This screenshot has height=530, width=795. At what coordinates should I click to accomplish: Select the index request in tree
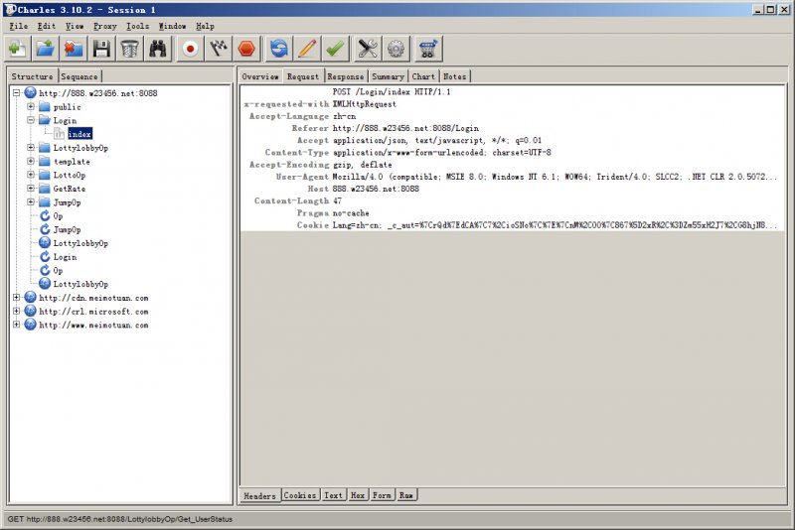click(79, 134)
